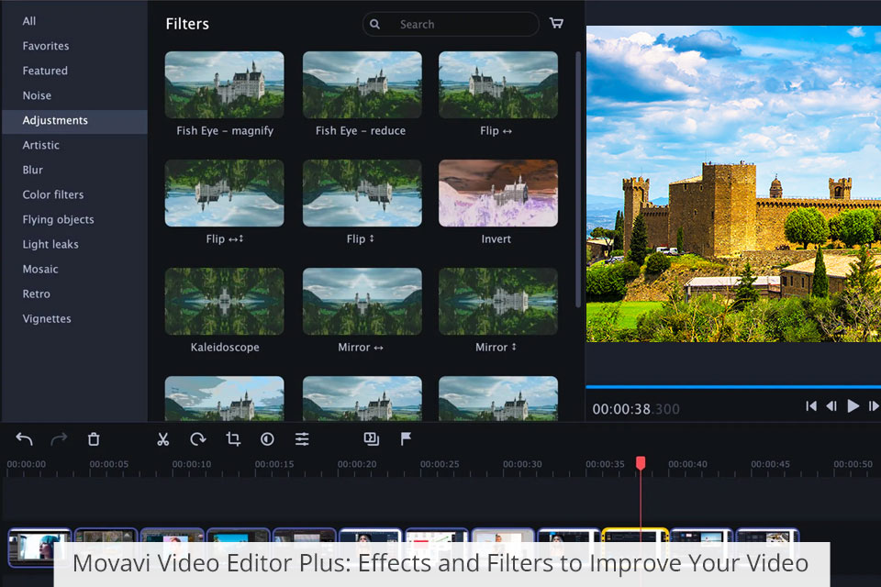881x587 pixels.
Task: Step forward one frame
Action: (x=874, y=405)
